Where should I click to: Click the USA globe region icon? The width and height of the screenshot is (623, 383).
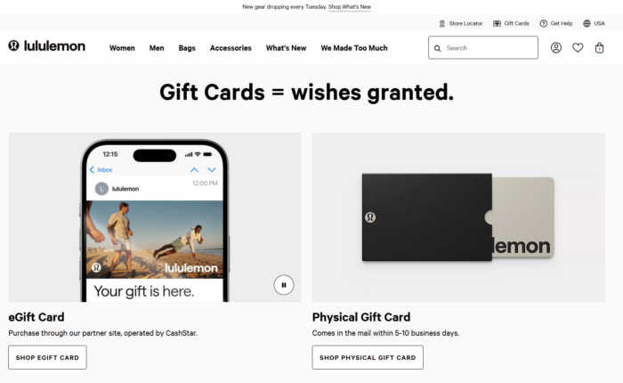click(x=587, y=23)
